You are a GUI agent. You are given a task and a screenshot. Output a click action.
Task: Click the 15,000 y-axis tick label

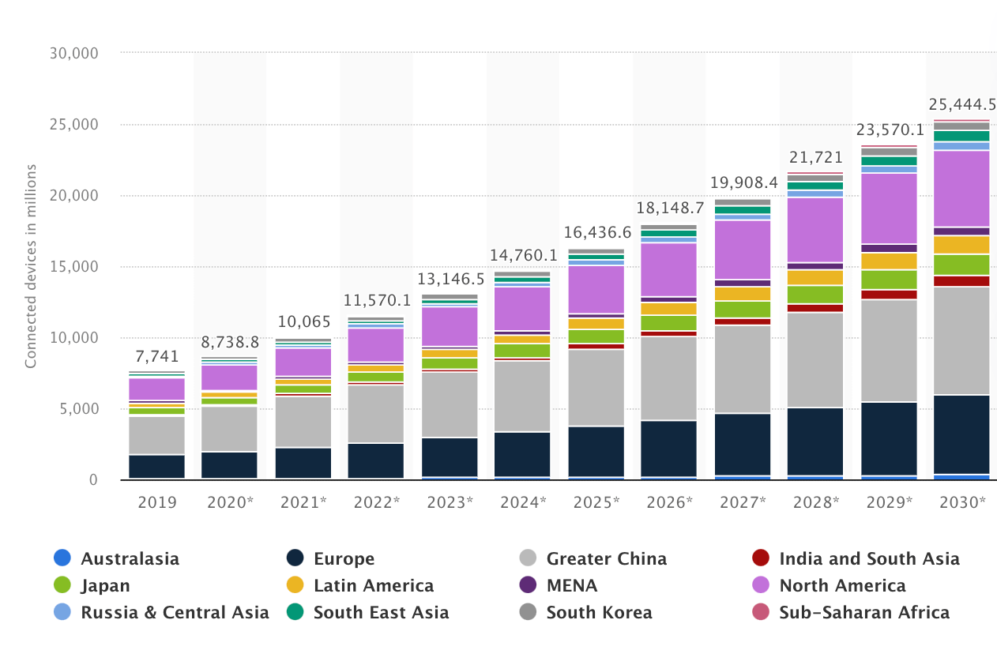73,267
